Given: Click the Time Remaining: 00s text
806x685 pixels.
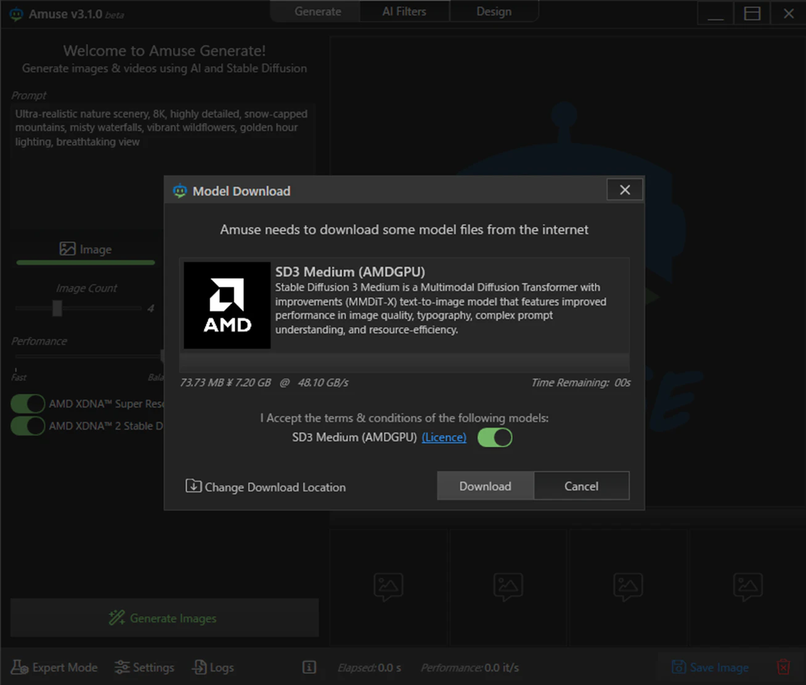Looking at the screenshot, I should pos(581,383).
